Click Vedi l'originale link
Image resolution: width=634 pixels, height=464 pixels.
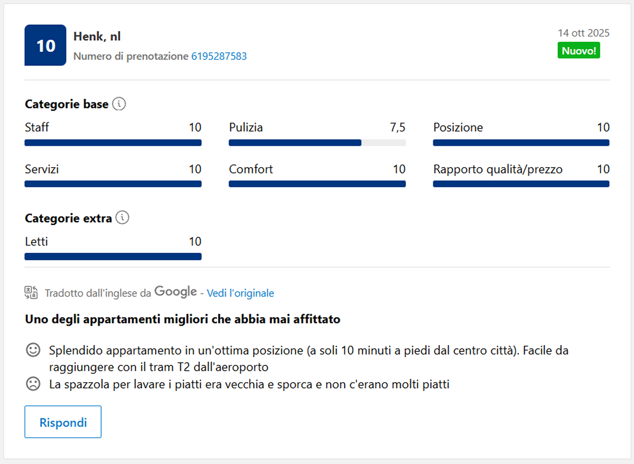(x=240, y=293)
